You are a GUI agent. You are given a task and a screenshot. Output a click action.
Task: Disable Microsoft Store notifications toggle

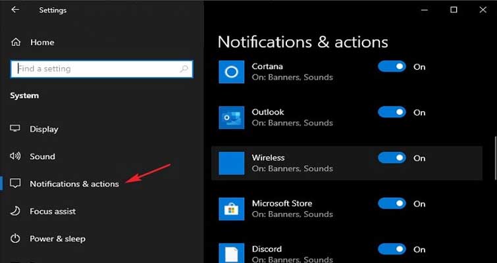[x=392, y=204]
